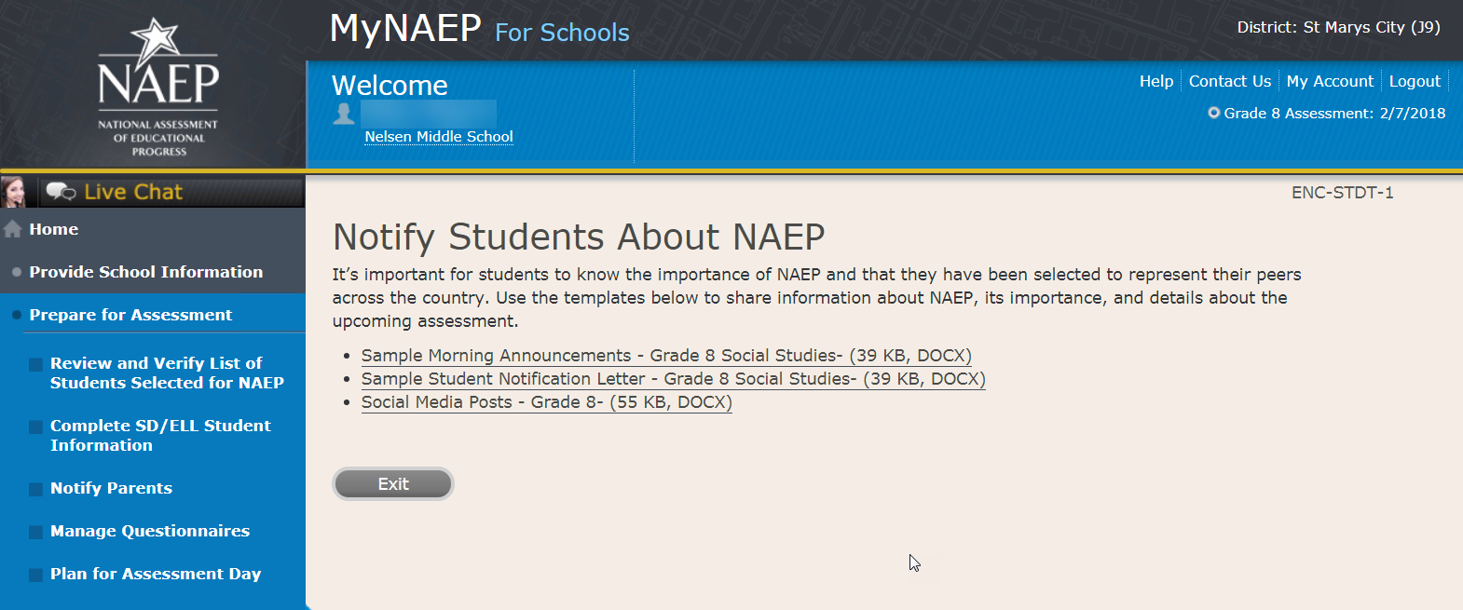Screen dimensions: 1463x610
Task: Open the Contact Us link
Action: click(1230, 81)
